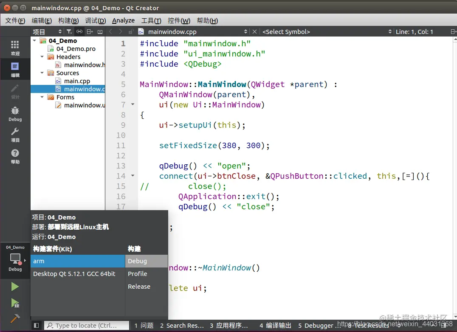
Task: Click the filter tree funnel icon
Action: pos(69,31)
